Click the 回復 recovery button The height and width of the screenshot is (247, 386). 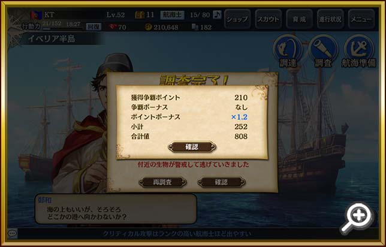coord(94,27)
